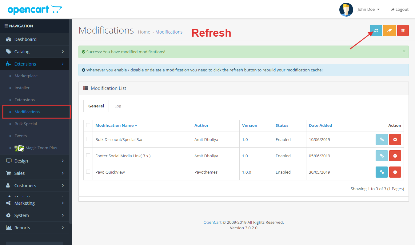Click the OpenCart logo

click(35, 10)
